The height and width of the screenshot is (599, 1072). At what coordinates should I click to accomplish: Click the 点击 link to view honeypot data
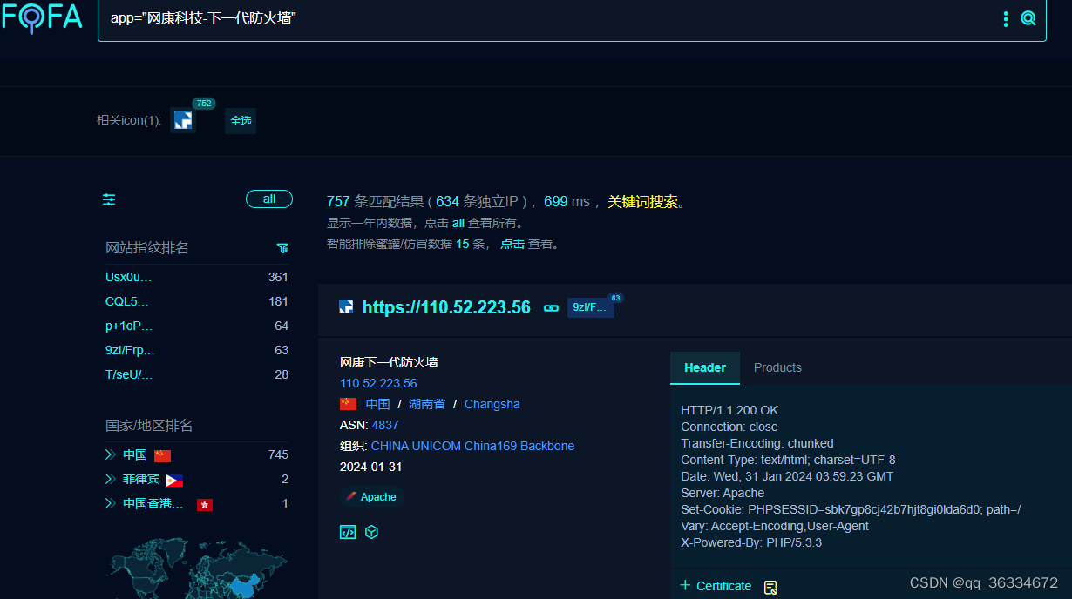pos(512,244)
